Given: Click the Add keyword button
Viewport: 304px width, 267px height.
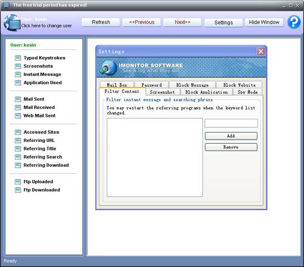Looking at the screenshot, I should tap(231, 136).
